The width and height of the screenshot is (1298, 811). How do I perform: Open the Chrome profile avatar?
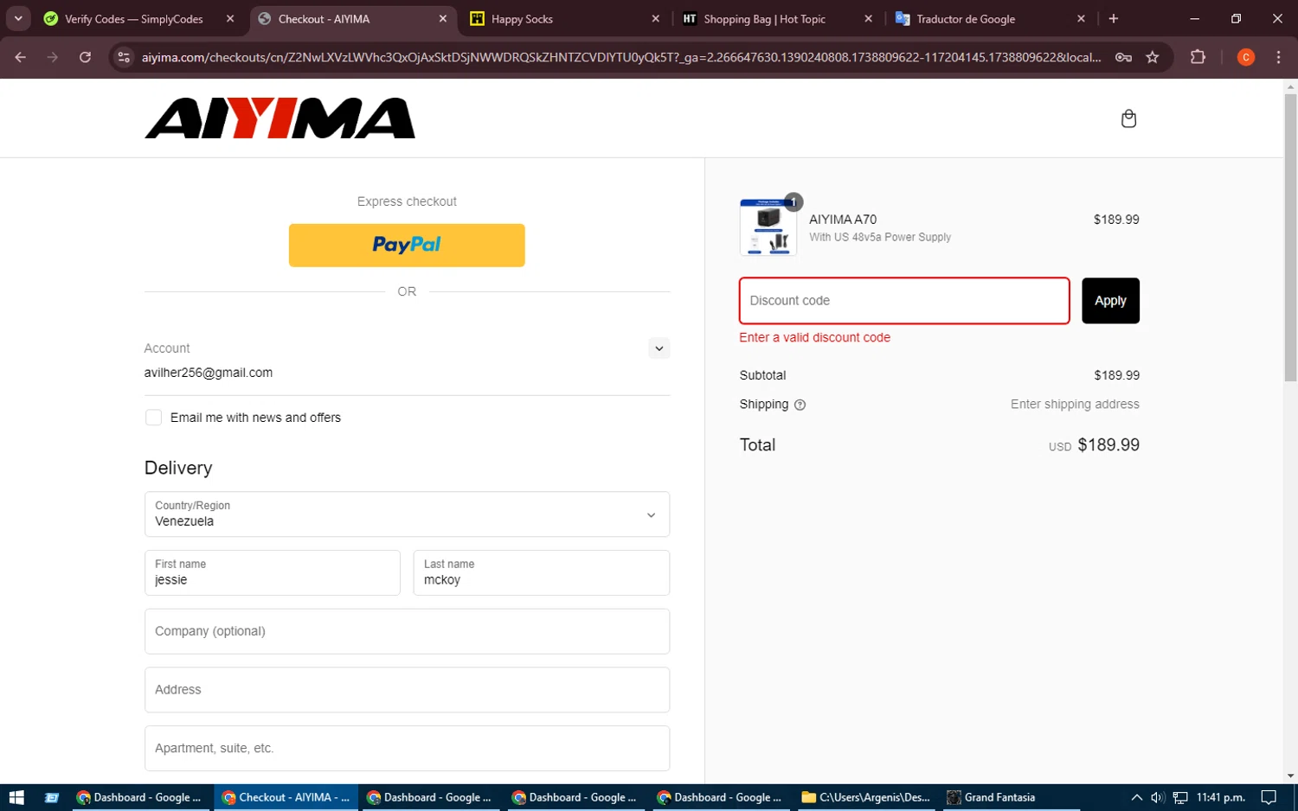(x=1246, y=57)
